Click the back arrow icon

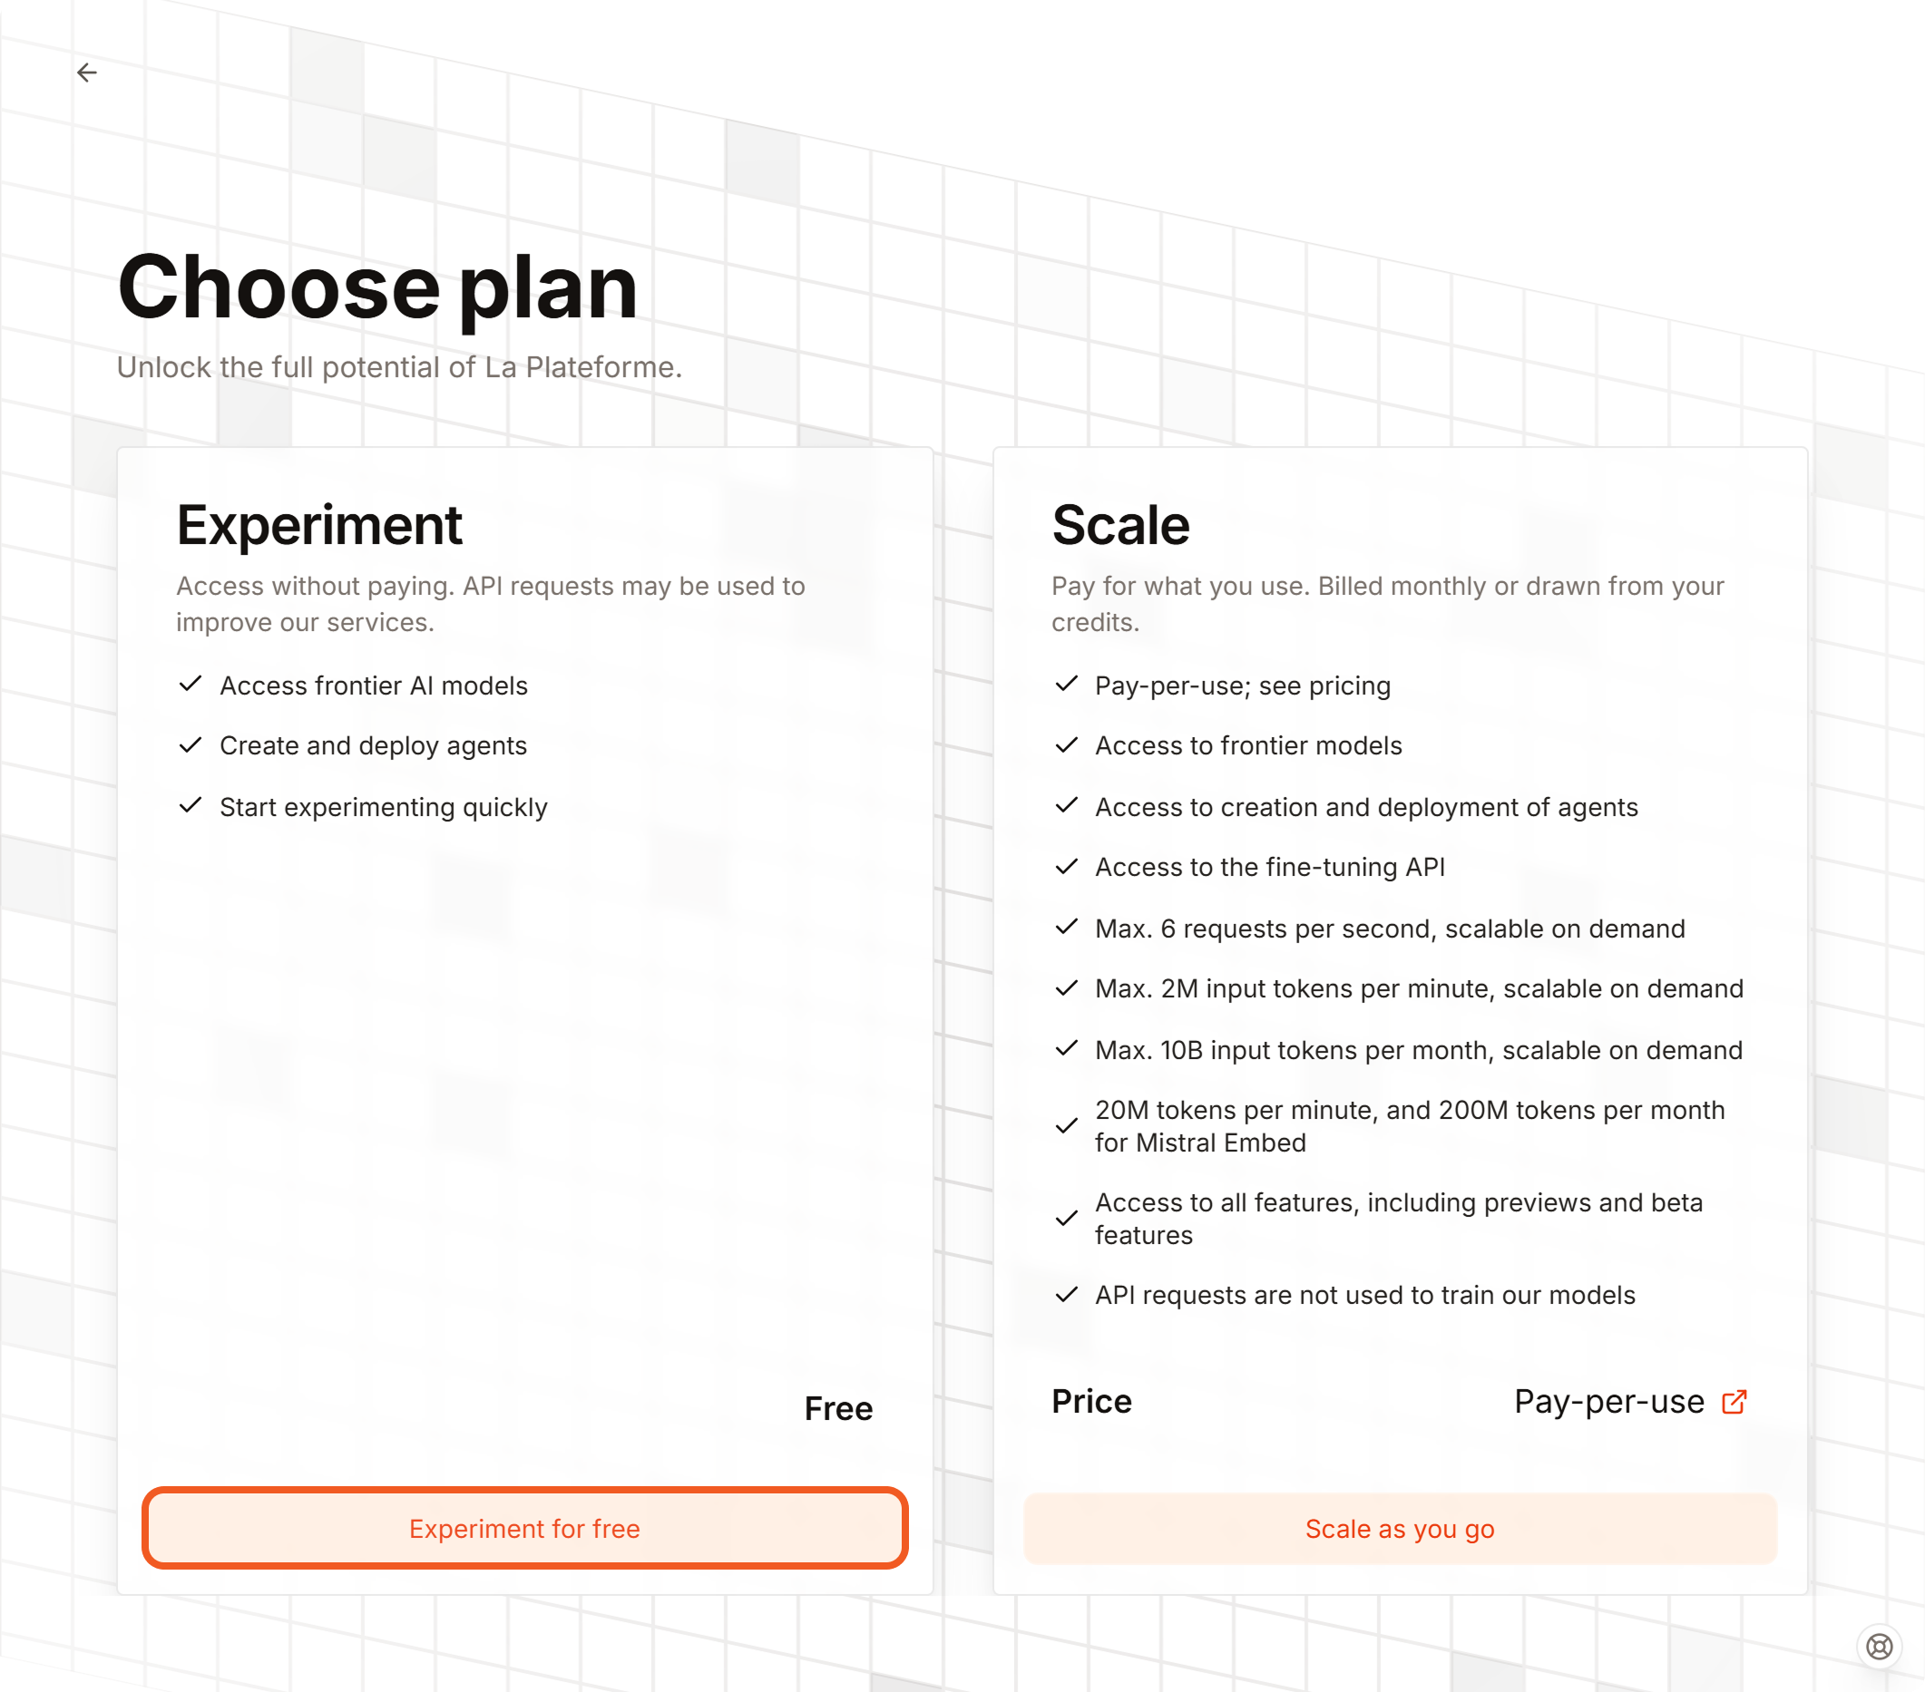[x=87, y=73]
